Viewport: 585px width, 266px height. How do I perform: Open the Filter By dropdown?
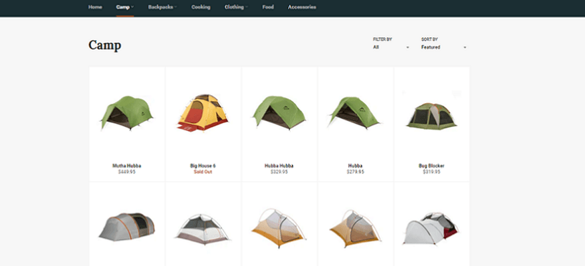391,47
